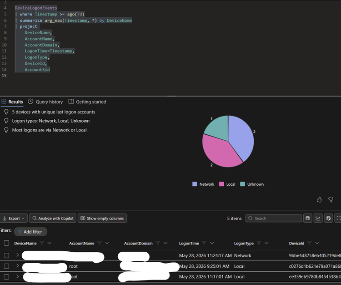Screen dimensions: 341x285
Task: Click the customize columns icon
Action: pyautogui.click(x=328, y=218)
